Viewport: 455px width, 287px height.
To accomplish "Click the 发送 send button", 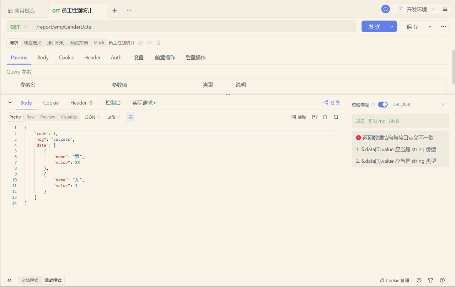I will coord(374,26).
